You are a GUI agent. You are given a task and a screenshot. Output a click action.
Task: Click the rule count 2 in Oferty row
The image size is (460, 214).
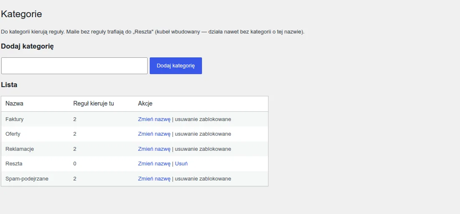(75, 134)
